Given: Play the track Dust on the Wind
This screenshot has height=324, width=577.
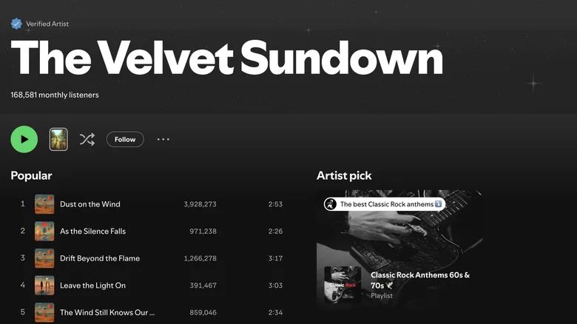Looking at the screenshot, I should pyautogui.click(x=90, y=204).
